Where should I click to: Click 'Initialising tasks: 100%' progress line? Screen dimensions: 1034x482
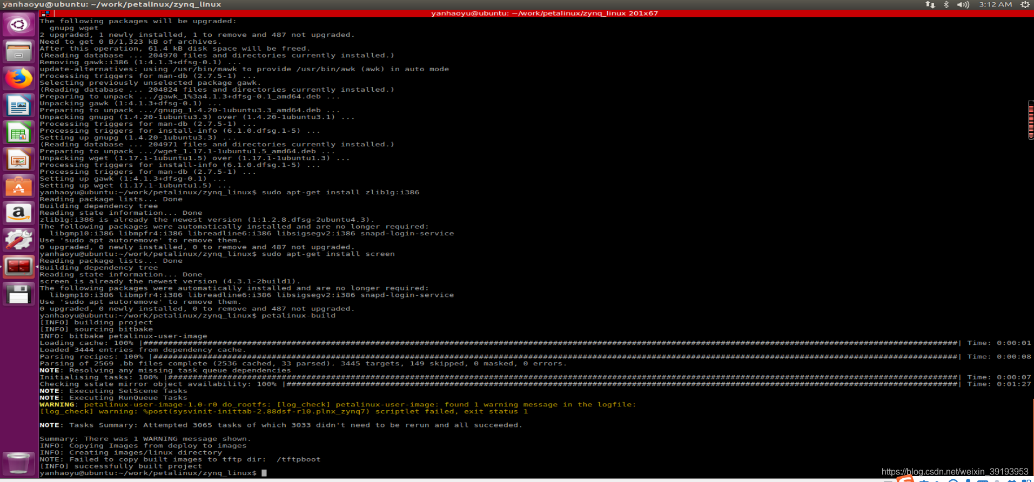[x=535, y=377]
